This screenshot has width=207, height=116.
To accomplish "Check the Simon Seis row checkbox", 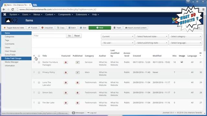I will pyautogui.click(x=39, y=92).
